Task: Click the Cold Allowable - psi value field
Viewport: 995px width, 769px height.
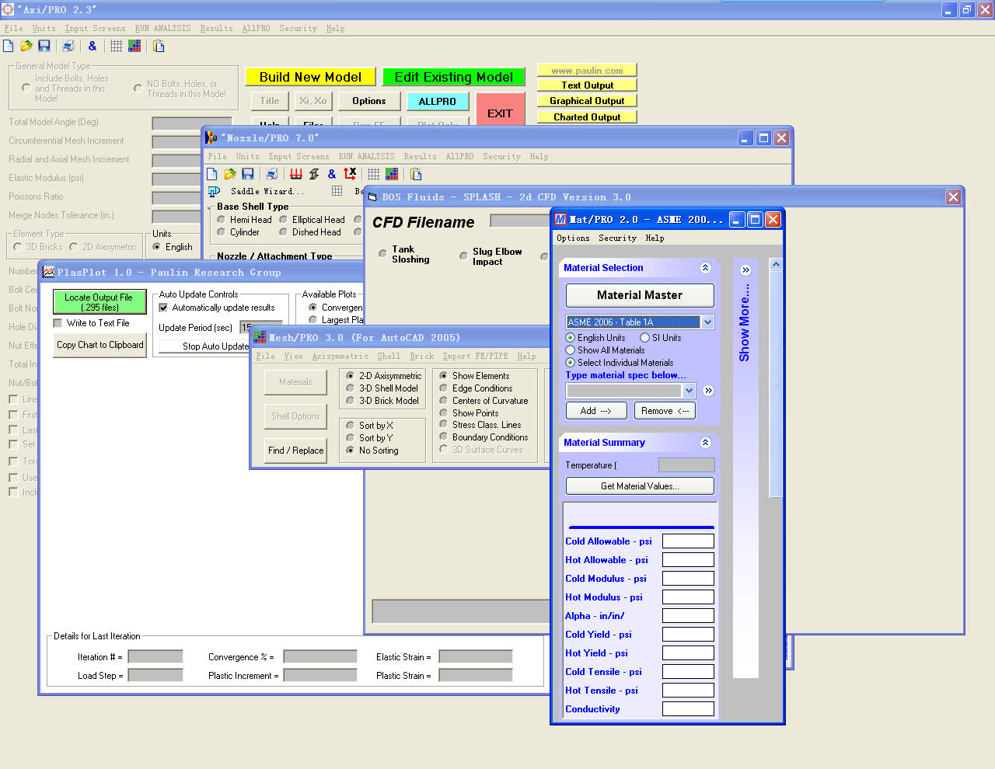Action: [x=688, y=541]
